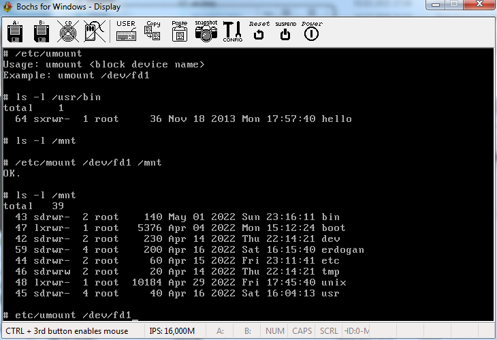Click the umount command line in terminal
Screen dimensions: 497x340
click(68, 315)
